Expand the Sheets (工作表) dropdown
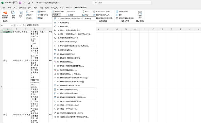Image resolution: width=201 pixels, height=123 pixels. coord(30,11)
